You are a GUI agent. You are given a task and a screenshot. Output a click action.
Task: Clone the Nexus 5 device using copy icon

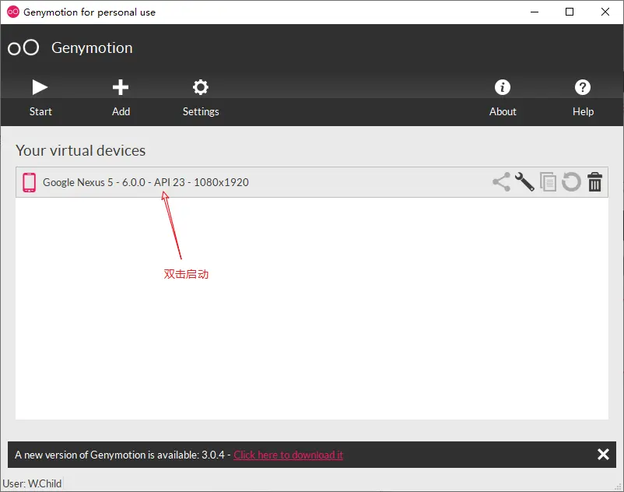pyautogui.click(x=548, y=182)
